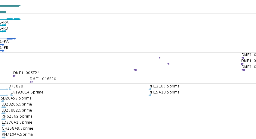Select the RH62569.5prime label
This screenshot has height=139, width=256.
click(17, 116)
